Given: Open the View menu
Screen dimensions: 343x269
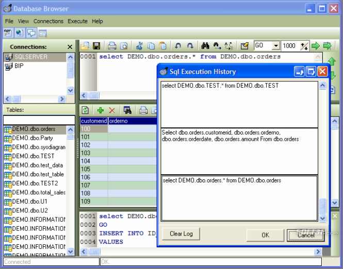Looking at the screenshot, I should click(23, 21).
